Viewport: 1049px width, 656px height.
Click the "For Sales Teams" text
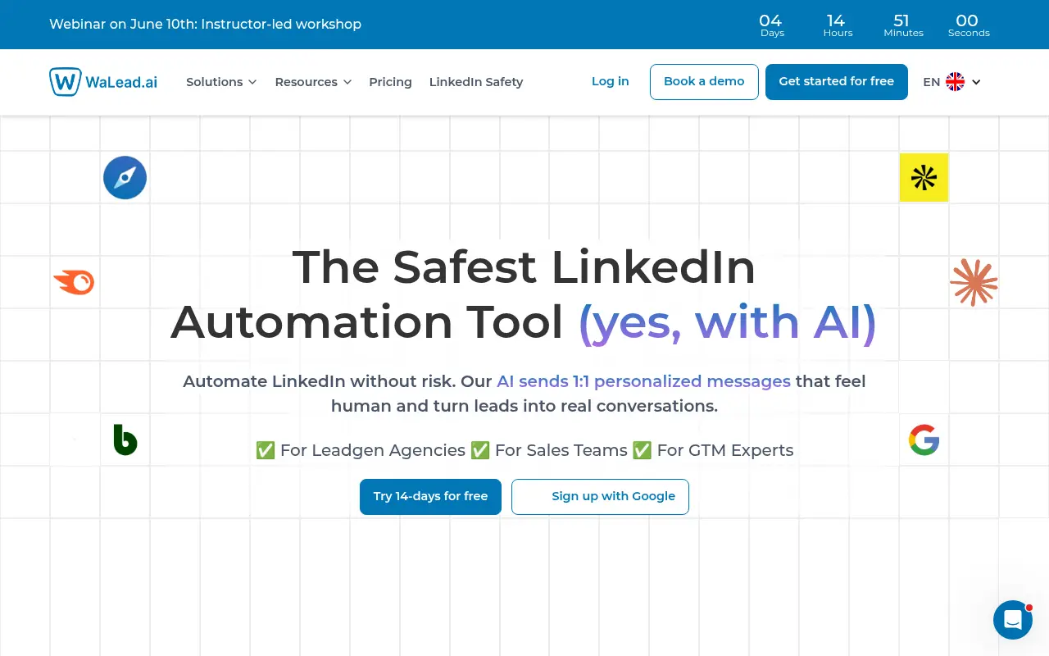[561, 450]
